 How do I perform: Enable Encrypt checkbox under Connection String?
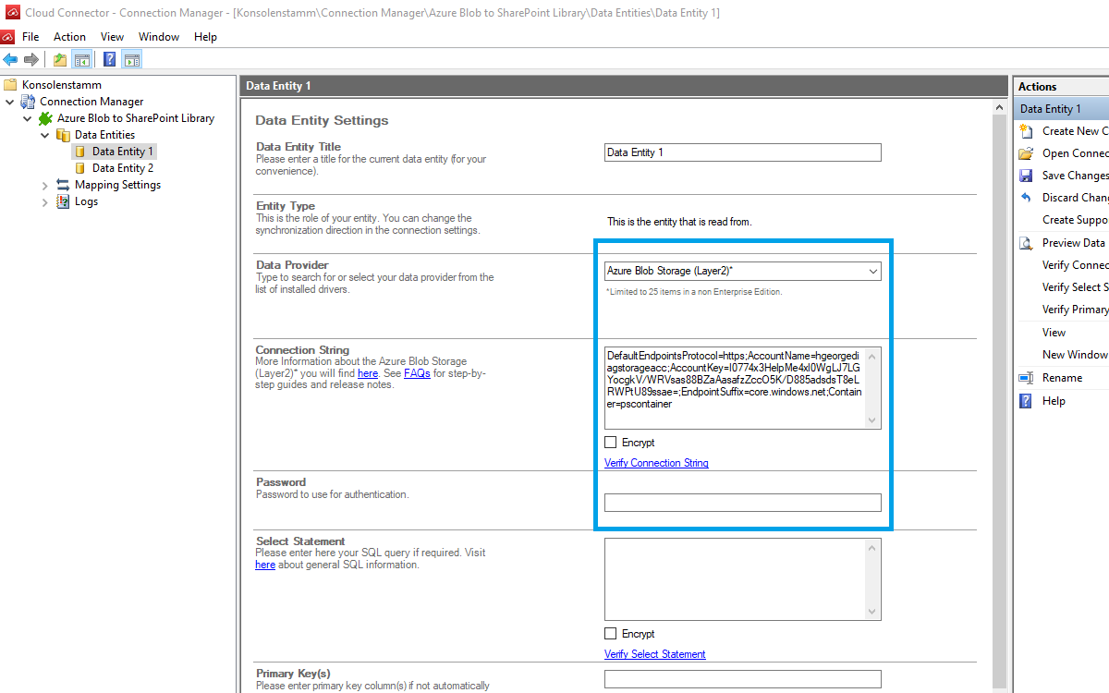click(611, 443)
